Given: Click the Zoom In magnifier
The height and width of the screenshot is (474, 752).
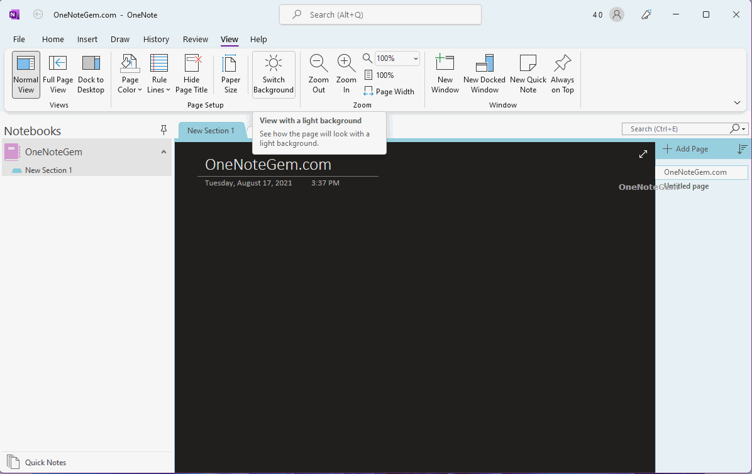Looking at the screenshot, I should (346, 75).
